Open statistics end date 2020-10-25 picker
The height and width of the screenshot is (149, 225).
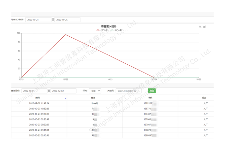pyautogui.click(x=67, y=20)
